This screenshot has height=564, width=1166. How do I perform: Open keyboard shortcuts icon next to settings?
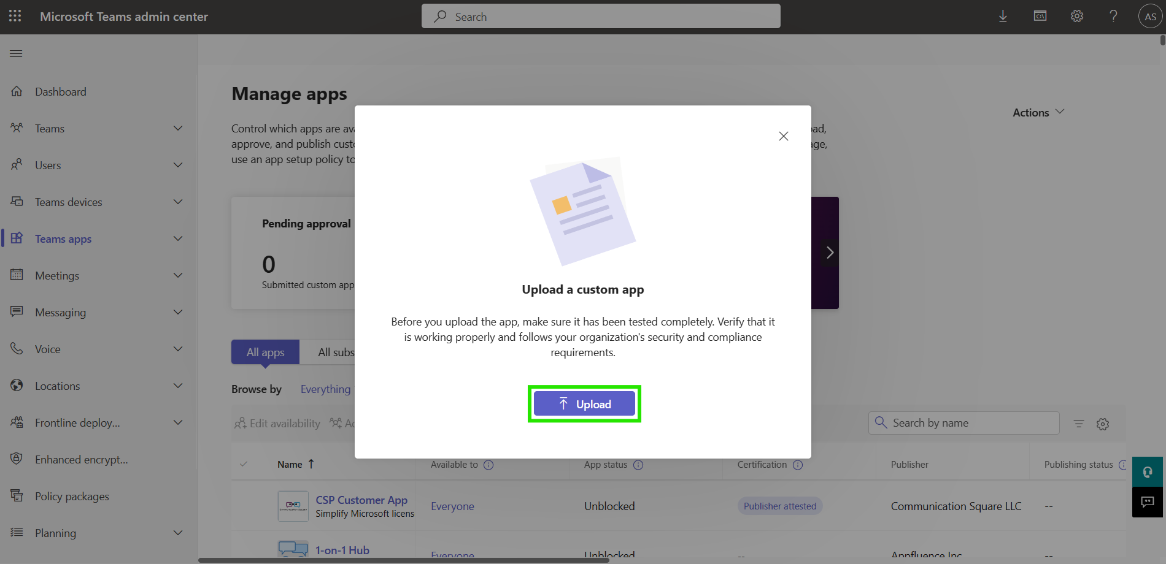[x=1040, y=16]
